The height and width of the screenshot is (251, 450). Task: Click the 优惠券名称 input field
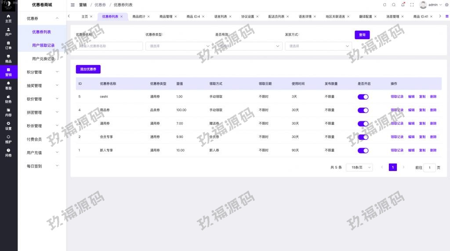(109, 46)
